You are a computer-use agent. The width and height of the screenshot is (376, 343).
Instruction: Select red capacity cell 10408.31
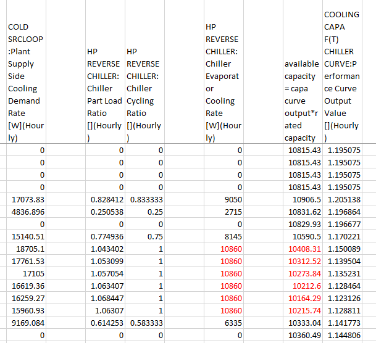tap(303, 249)
